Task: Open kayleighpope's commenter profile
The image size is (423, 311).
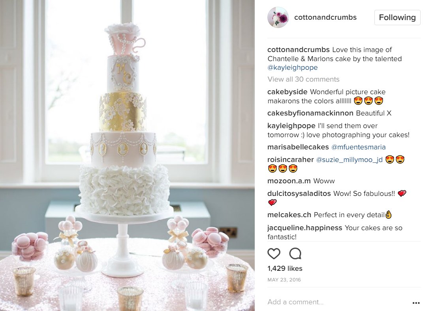Action: click(x=291, y=126)
